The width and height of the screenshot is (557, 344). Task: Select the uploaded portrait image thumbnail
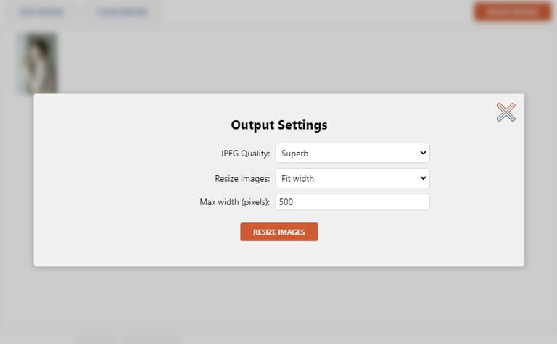37,64
